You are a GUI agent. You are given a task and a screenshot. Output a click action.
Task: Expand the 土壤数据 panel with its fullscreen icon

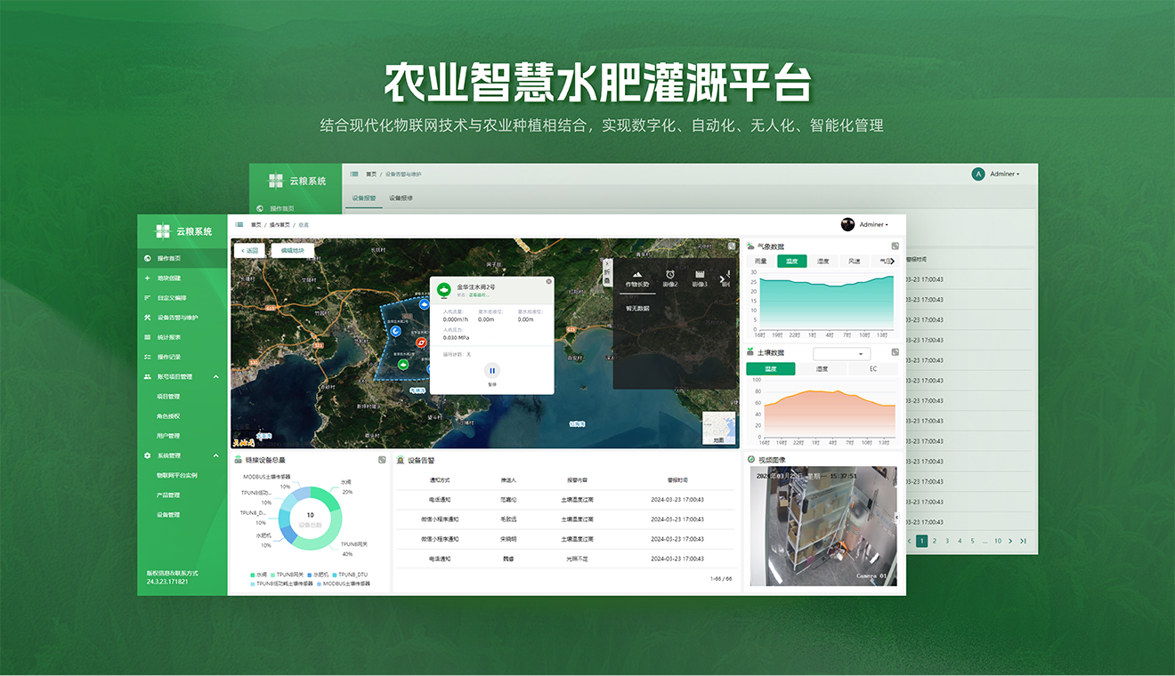pos(895,352)
